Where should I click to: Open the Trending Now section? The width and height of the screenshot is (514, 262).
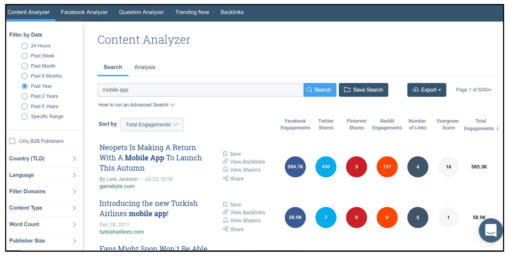pyautogui.click(x=192, y=12)
